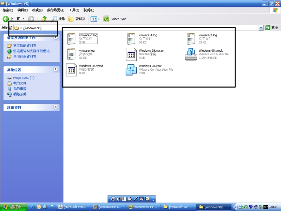This screenshot has height=211, width=281.
Task: Toggle the 中 Chinese input mode icon
Action: pos(119,199)
